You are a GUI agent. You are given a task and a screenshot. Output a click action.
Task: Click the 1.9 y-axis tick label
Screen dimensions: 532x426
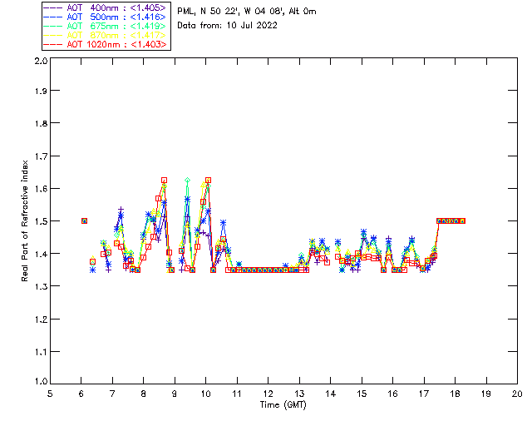point(41,91)
